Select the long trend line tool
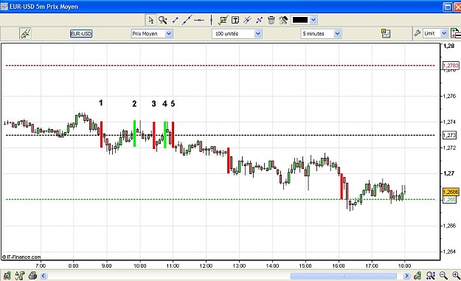The image size is (461, 281). point(187,20)
